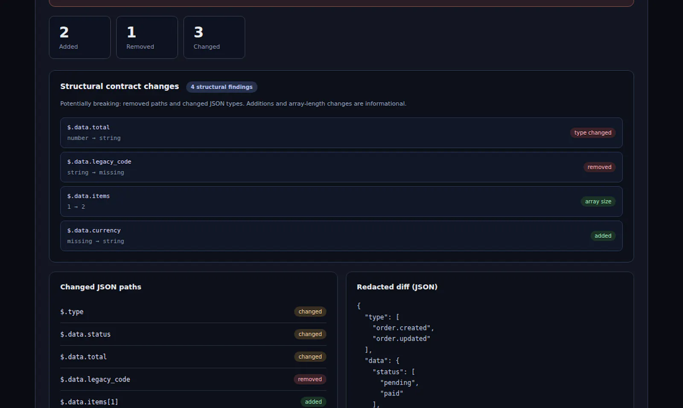Image resolution: width=683 pixels, height=408 pixels.
Task: Click the 'added' badge beside $.data.items[1]
Action: [x=313, y=402]
